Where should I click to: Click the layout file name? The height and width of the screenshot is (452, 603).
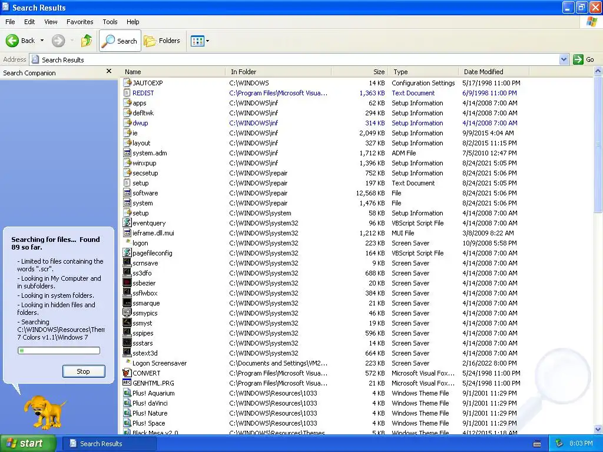[x=141, y=143]
